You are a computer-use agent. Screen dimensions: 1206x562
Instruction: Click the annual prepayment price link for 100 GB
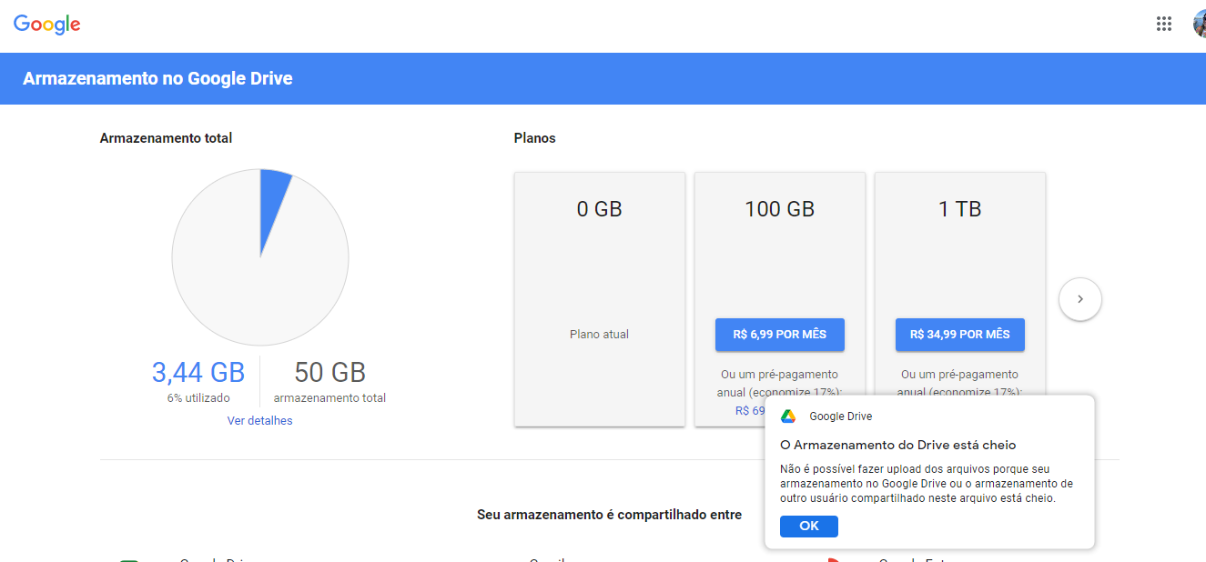749,411
